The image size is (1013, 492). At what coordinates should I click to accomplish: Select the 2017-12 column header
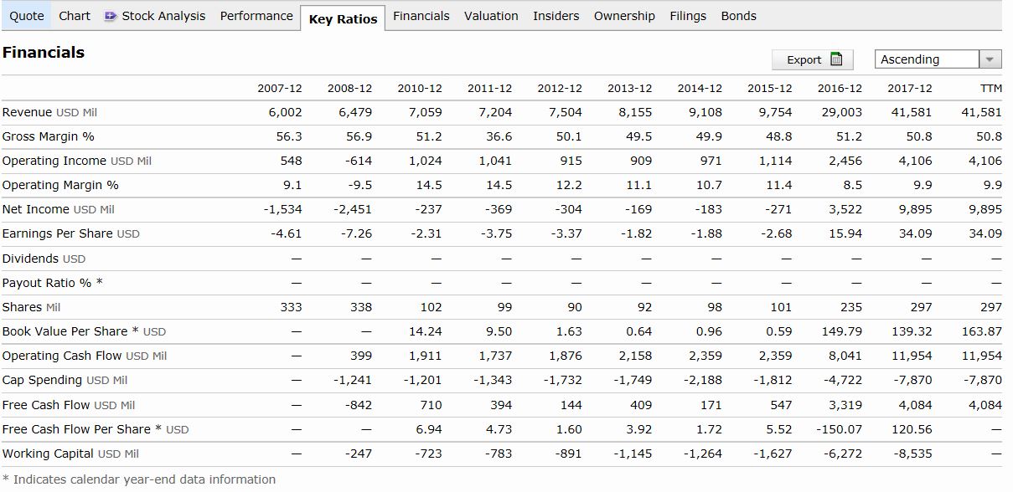pos(909,88)
